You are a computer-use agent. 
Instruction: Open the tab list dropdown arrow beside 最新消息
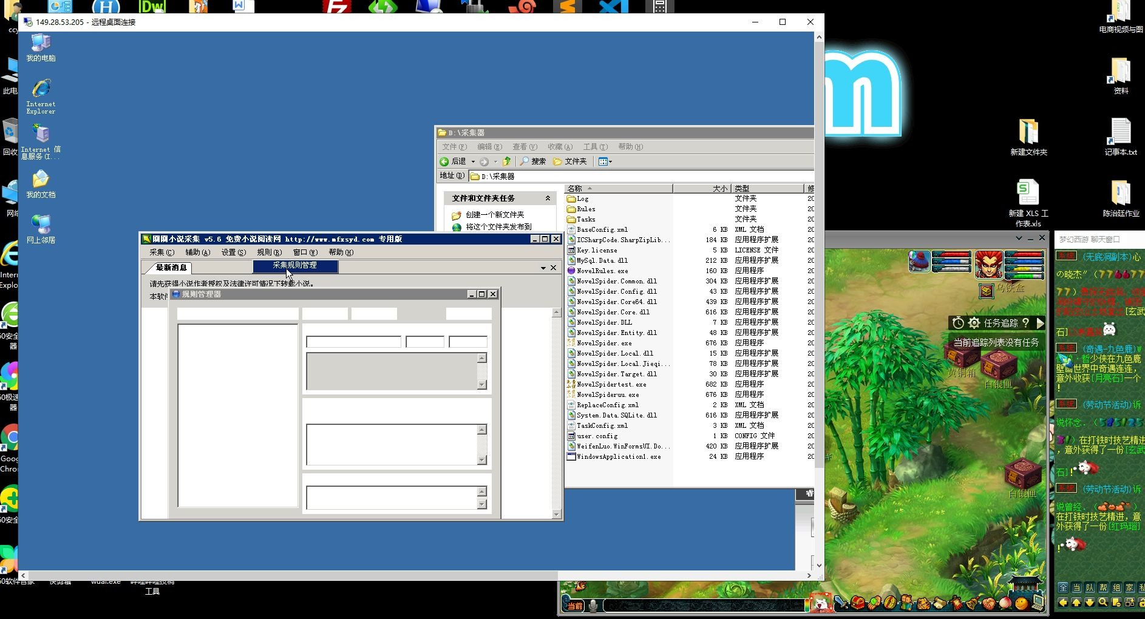[543, 268]
